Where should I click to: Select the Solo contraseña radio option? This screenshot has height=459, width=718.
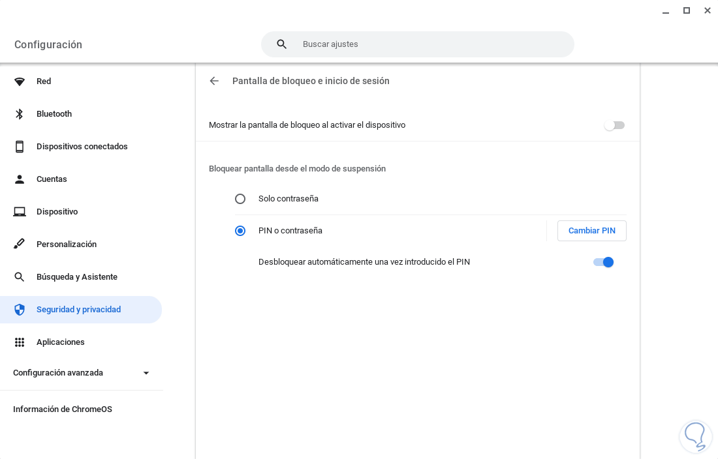240,199
